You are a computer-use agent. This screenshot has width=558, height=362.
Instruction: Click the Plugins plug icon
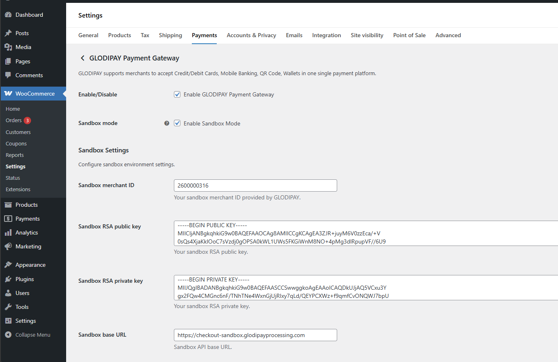(8, 279)
